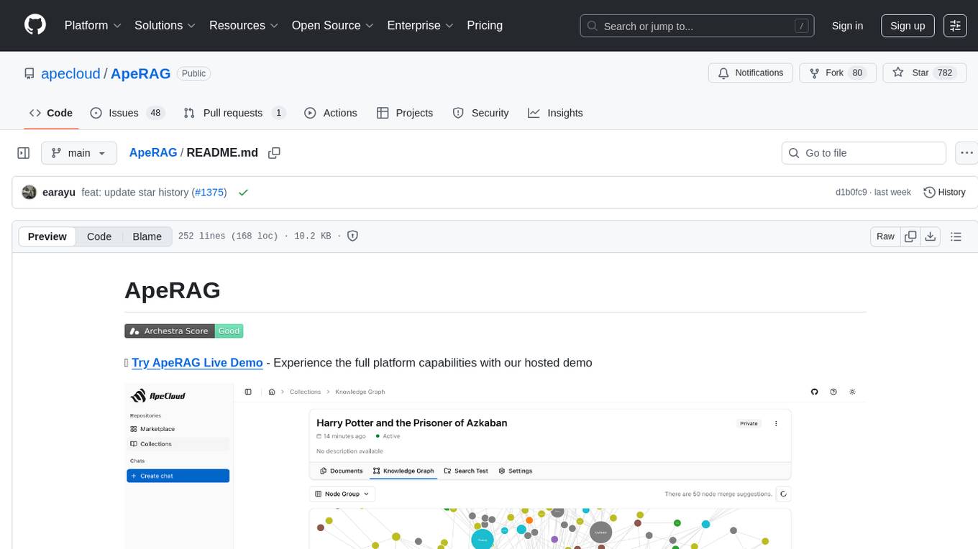
Task: Open the Pricing page
Action: (485, 25)
